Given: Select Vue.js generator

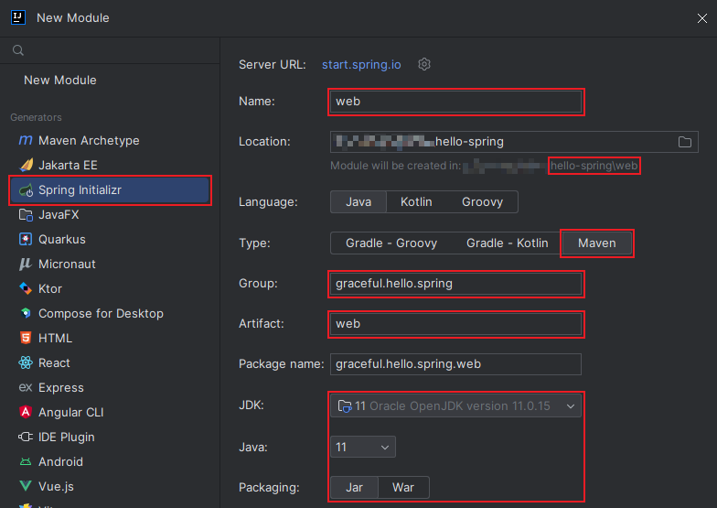Looking at the screenshot, I should pos(110,487).
